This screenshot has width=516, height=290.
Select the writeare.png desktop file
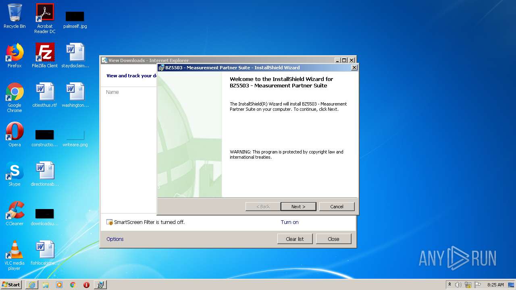tap(75, 138)
